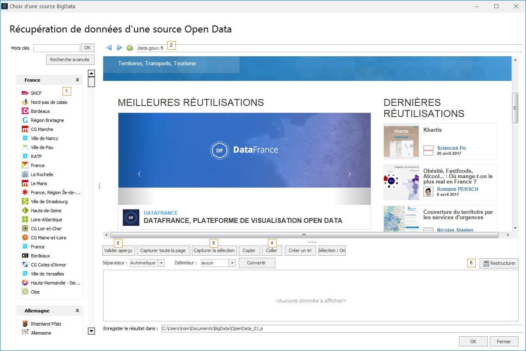Click OK next to Mots clés

coord(88,48)
